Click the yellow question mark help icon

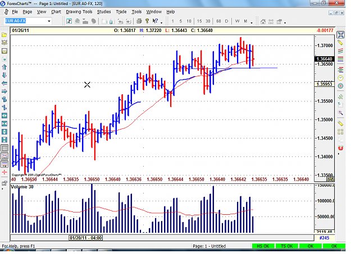tap(147, 21)
